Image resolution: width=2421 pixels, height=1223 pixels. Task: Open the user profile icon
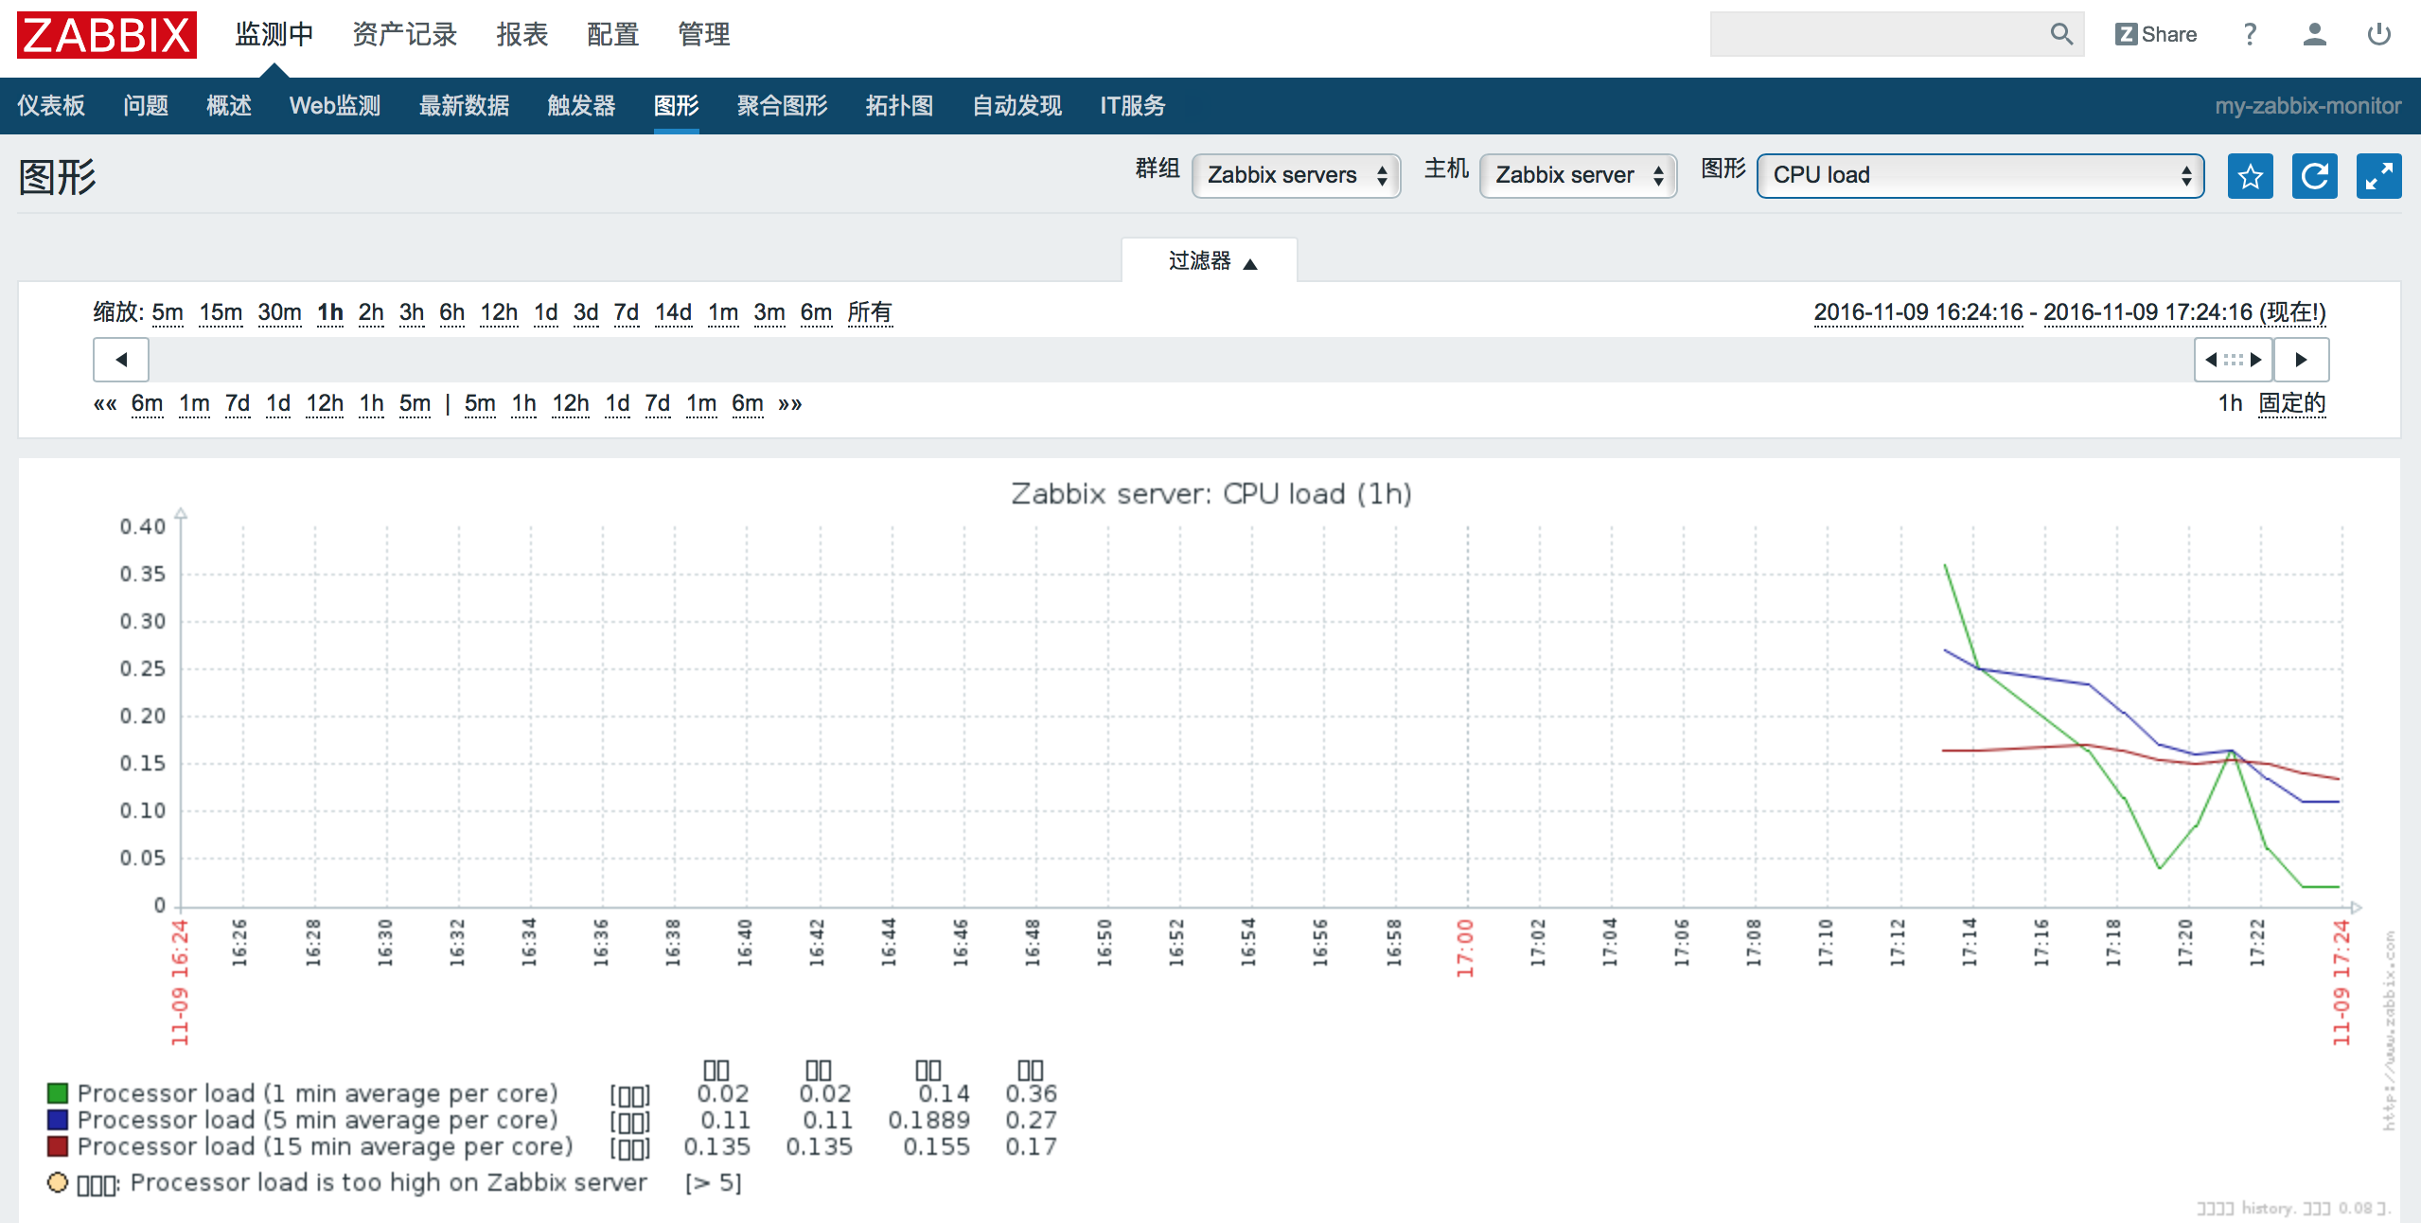coord(2314,34)
